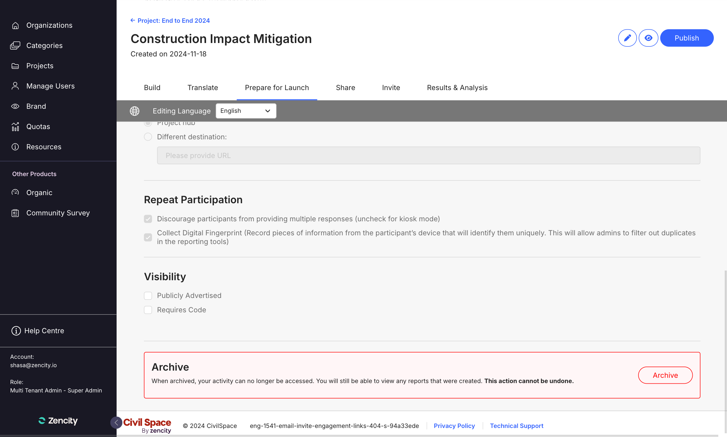Click the red Archive button
The height and width of the screenshot is (437, 727).
coord(665,375)
